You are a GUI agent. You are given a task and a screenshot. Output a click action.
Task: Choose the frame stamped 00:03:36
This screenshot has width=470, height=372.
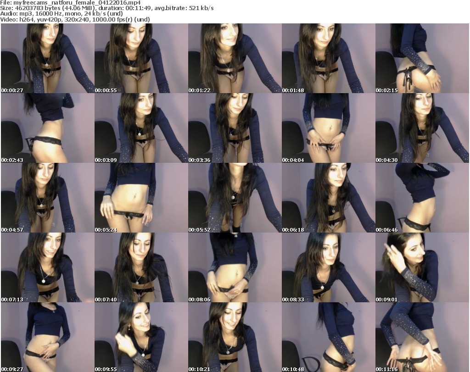(235, 128)
